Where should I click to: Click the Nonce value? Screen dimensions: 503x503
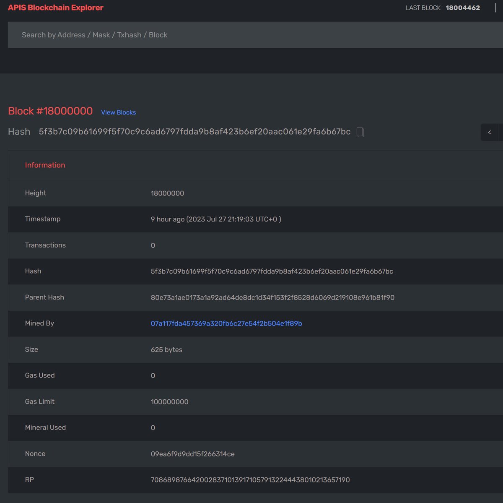[x=192, y=453]
